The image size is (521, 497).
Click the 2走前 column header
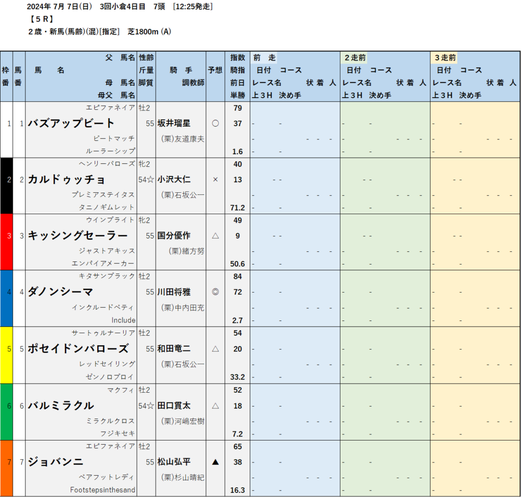pyautogui.click(x=355, y=57)
